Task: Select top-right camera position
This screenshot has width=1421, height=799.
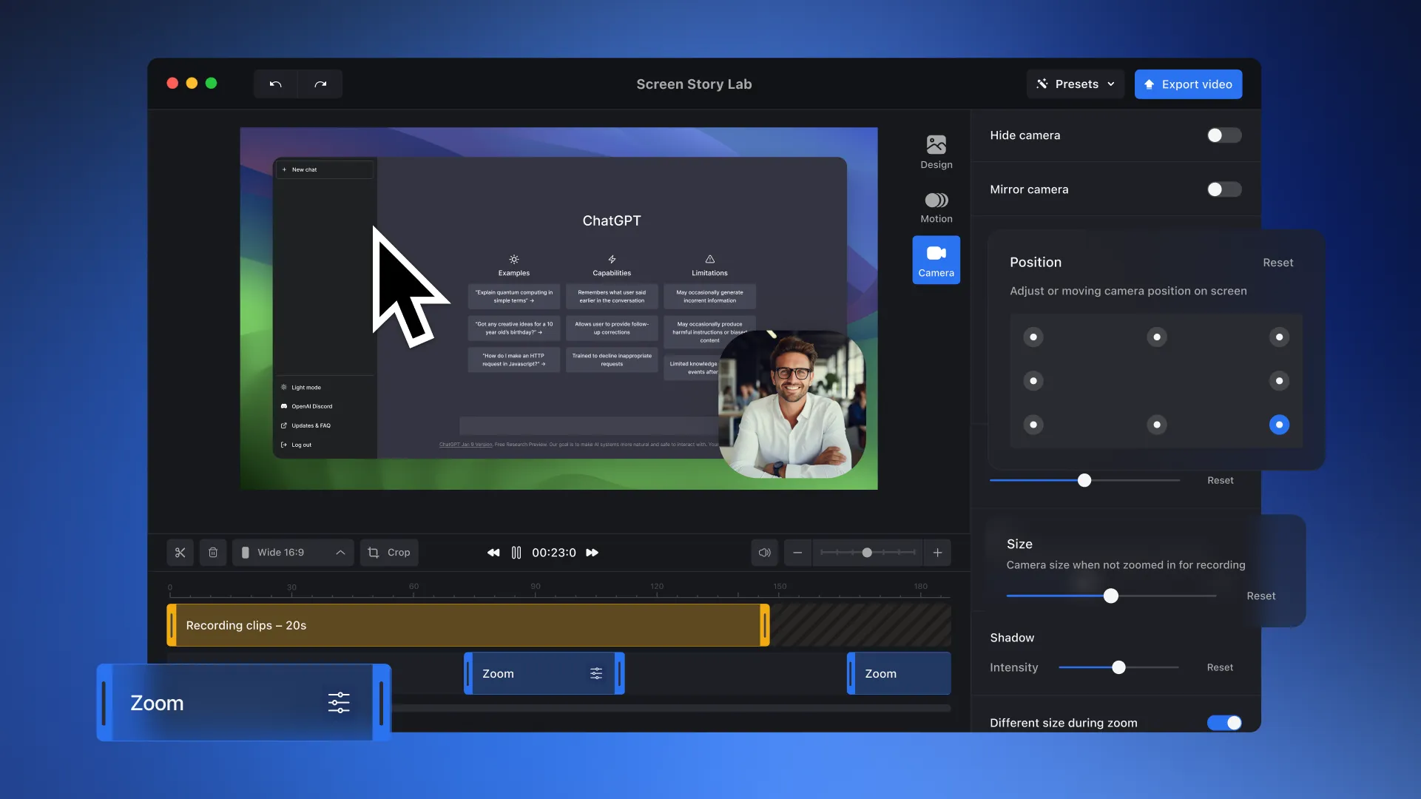Action: coord(1279,337)
